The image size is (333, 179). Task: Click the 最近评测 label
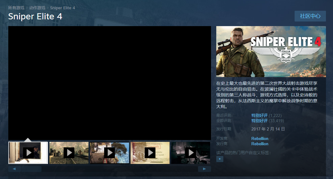tap(224, 115)
